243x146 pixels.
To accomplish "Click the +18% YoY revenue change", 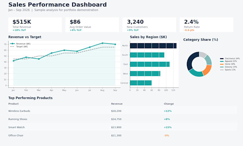I will tap(19, 30).
